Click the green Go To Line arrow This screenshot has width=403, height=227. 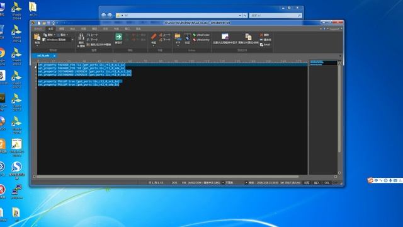(118, 37)
